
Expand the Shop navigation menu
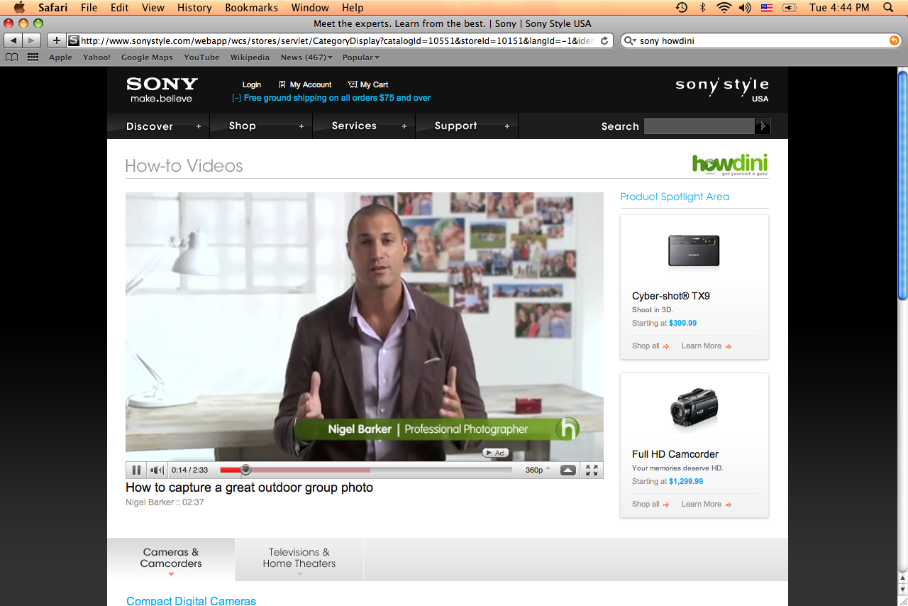(260, 126)
